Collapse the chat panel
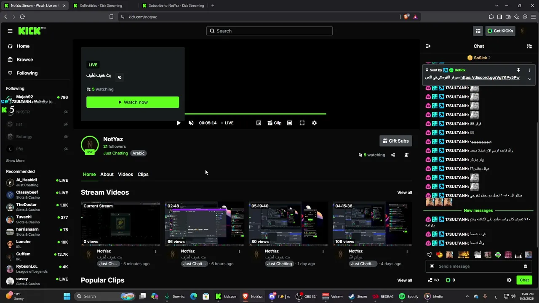 [428, 46]
